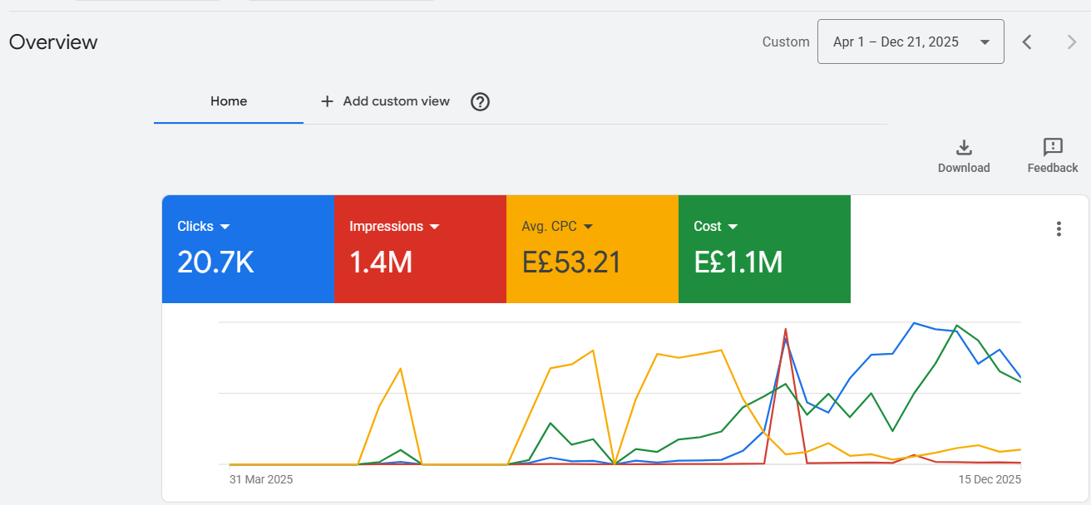Select the Add custom view tab
The height and width of the screenshot is (505, 1091).
click(386, 101)
